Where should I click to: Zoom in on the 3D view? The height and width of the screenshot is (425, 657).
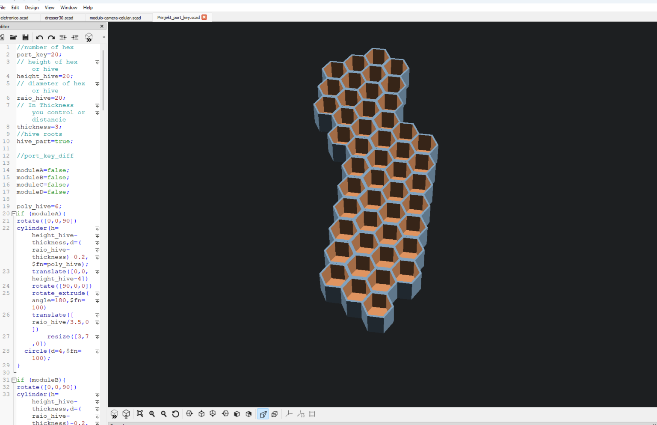[x=152, y=414]
